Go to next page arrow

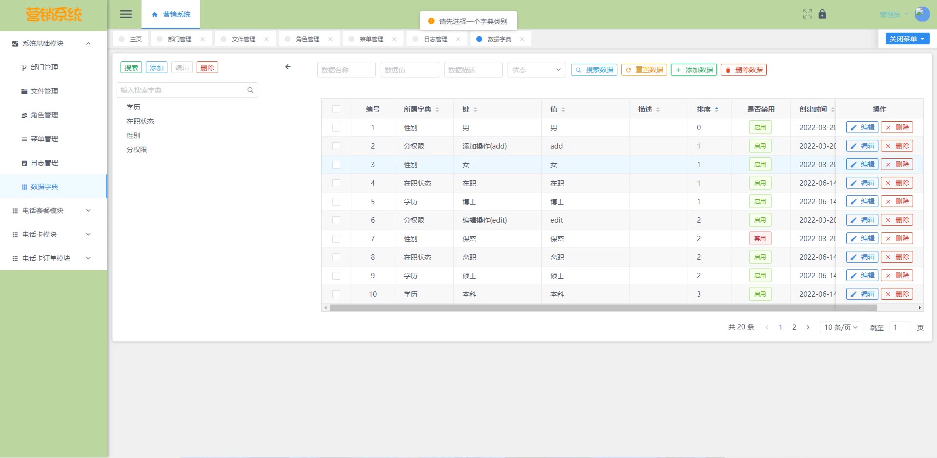pyautogui.click(x=808, y=327)
